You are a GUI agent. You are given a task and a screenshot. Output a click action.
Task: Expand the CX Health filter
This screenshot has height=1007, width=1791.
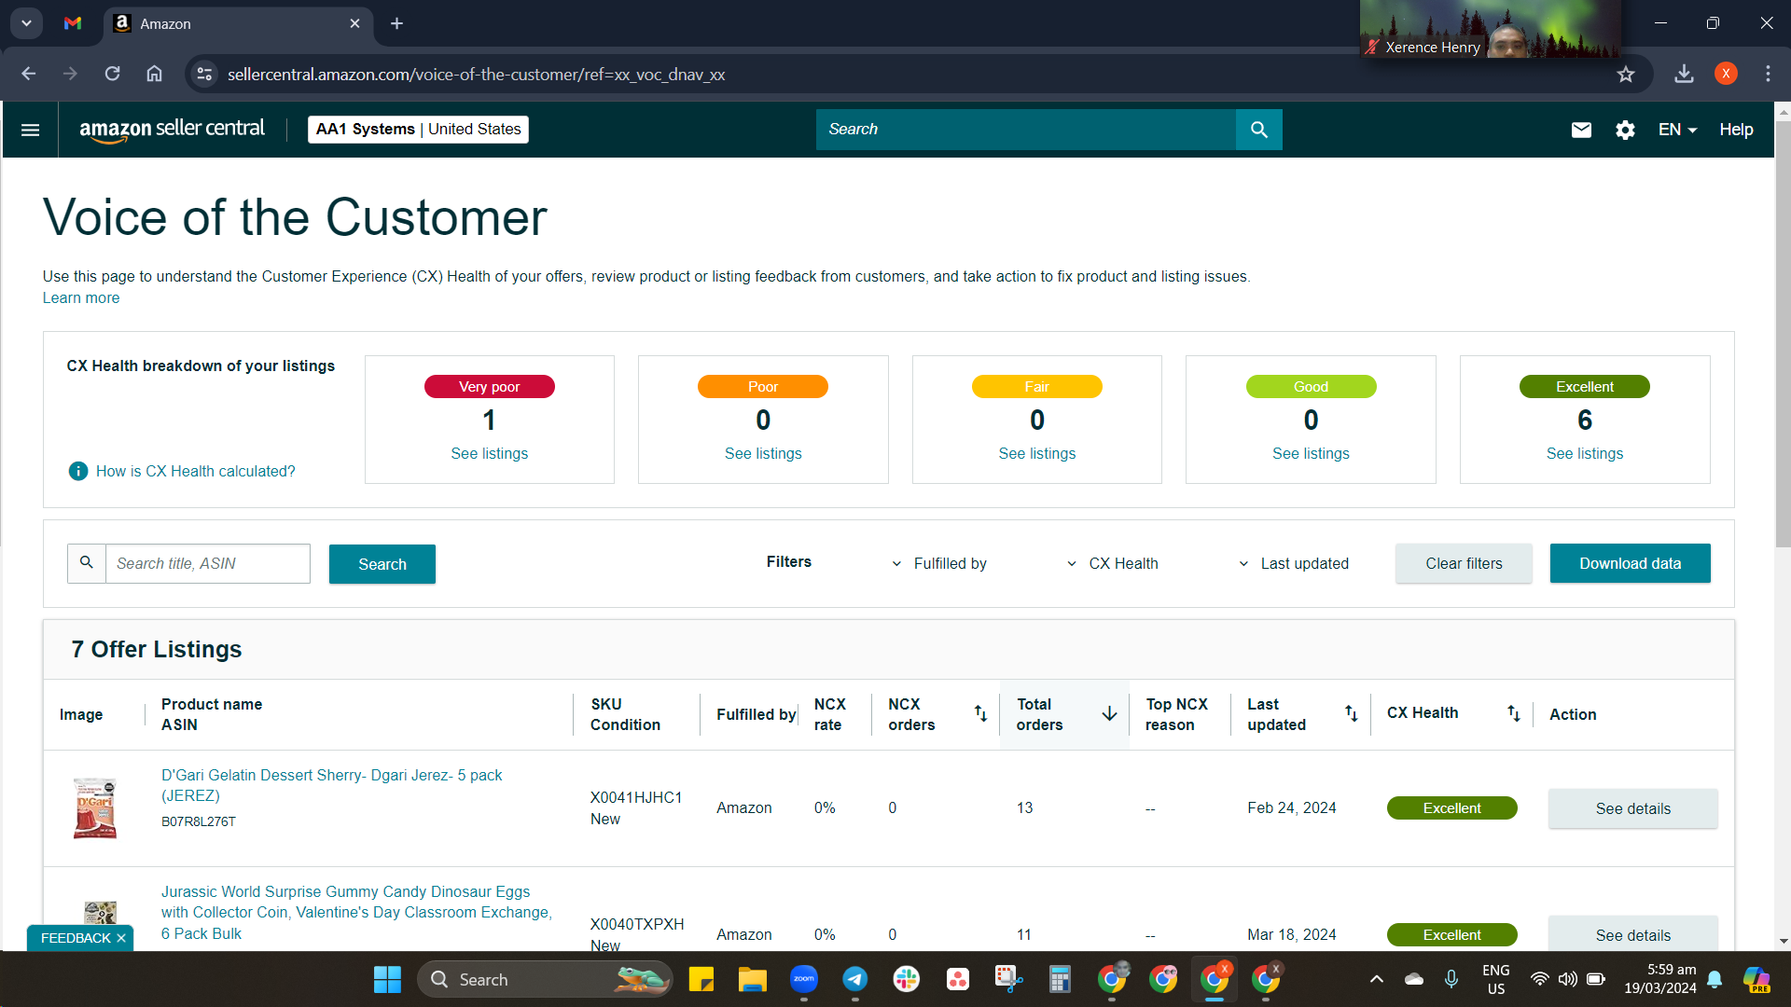click(x=1112, y=563)
